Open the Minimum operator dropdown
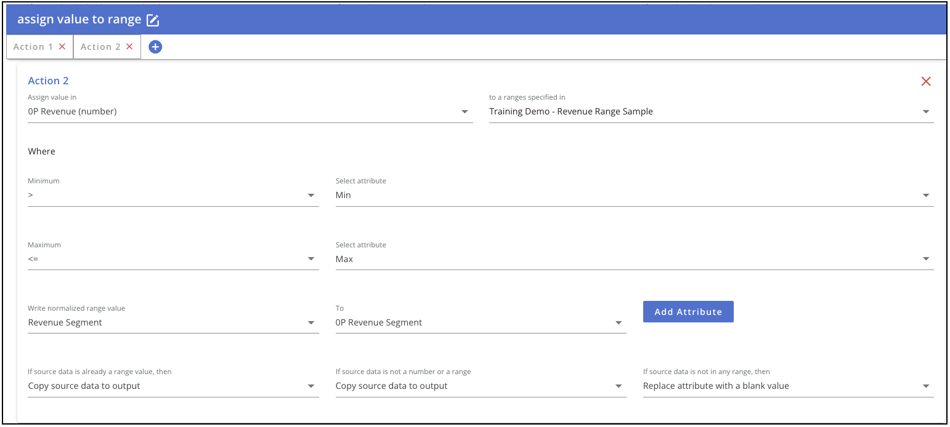The image size is (950, 427). pos(173,196)
